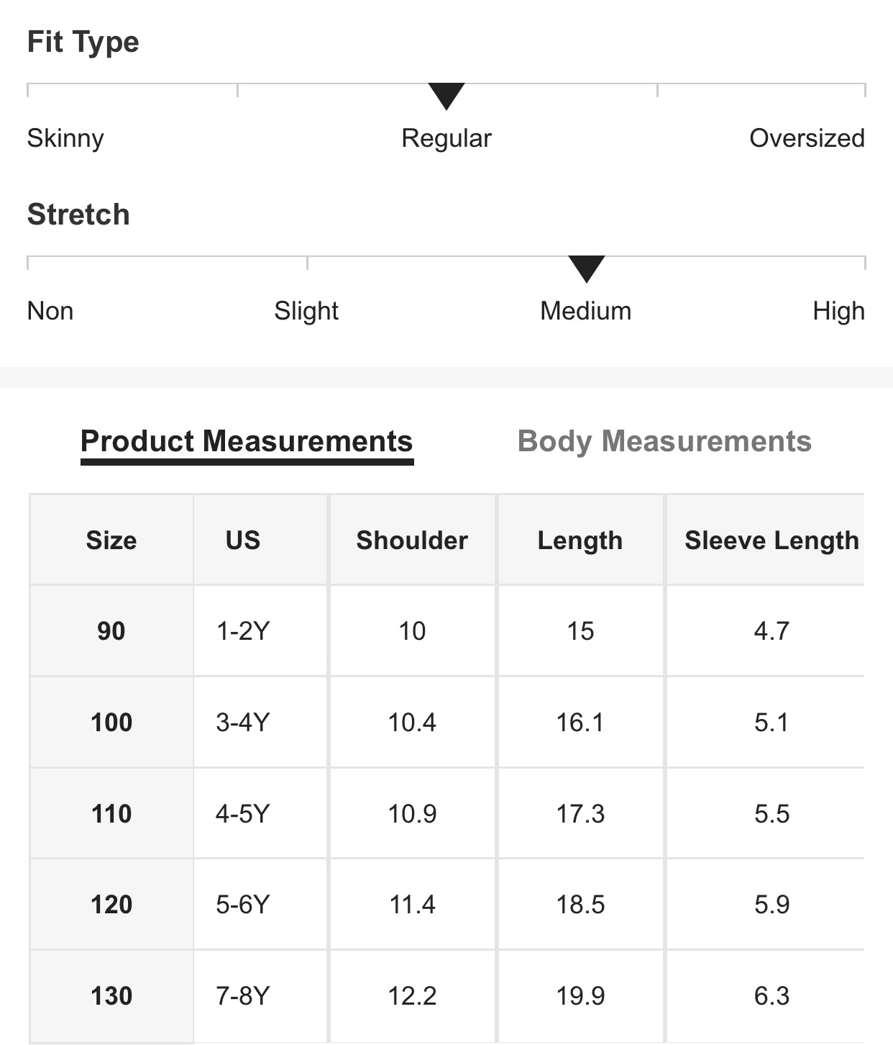This screenshot has height=1045, width=893.
Task: Click the Regular fit label
Action: (x=446, y=138)
